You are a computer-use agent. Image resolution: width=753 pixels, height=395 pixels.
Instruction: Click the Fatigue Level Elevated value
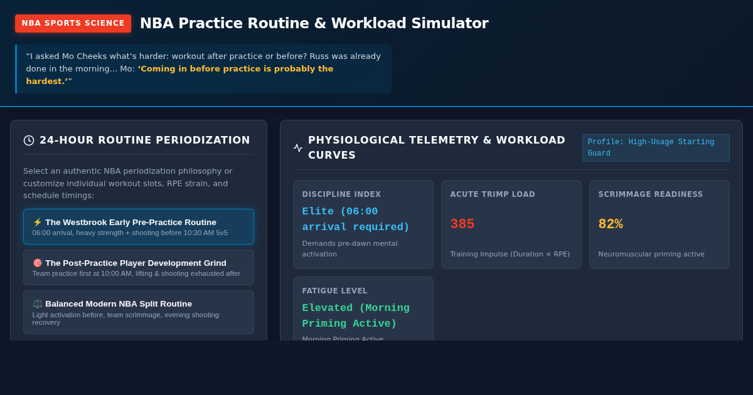[356, 316]
